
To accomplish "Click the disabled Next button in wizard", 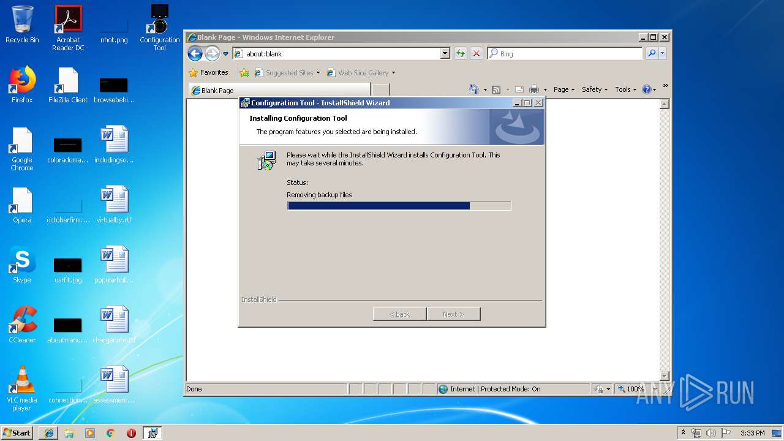I will pos(453,314).
